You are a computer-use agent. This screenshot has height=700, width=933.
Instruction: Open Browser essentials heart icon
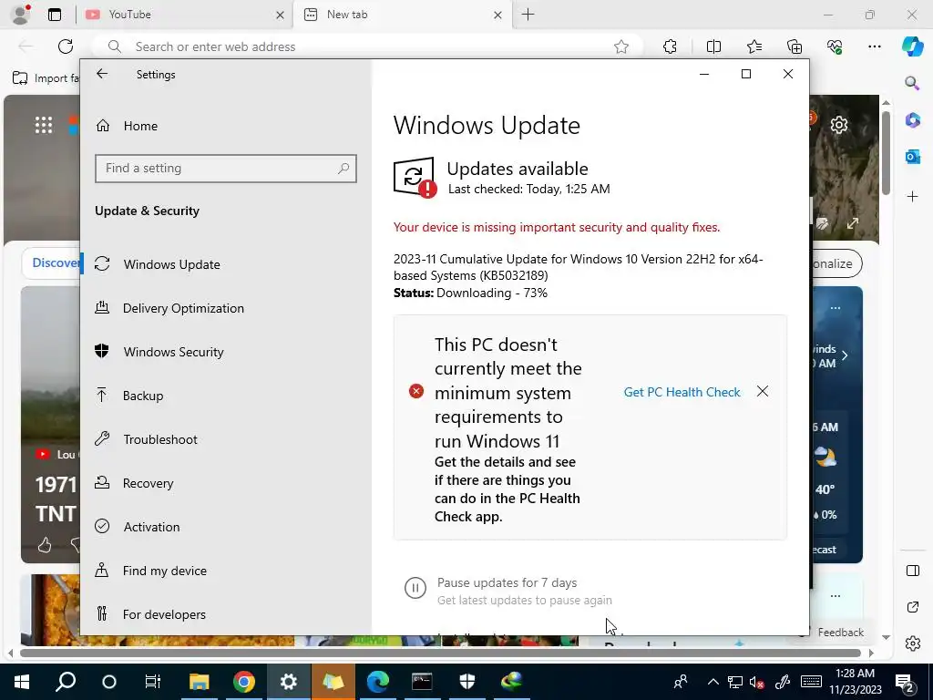click(835, 46)
